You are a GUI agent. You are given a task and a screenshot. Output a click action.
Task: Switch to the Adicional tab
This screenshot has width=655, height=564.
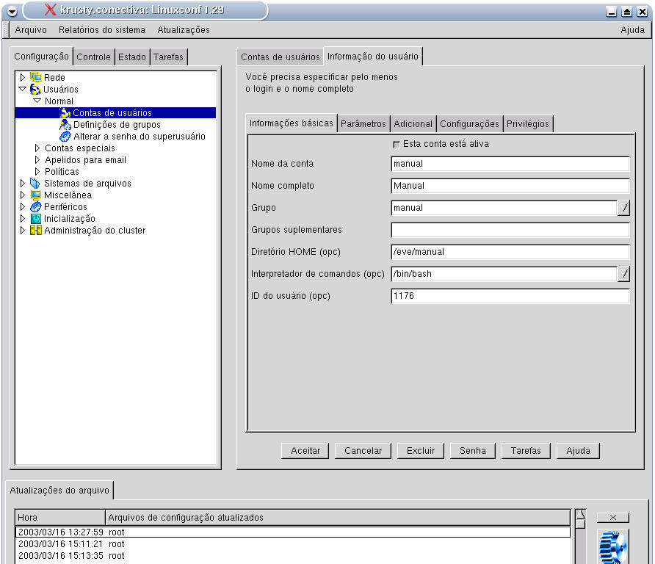pyautogui.click(x=413, y=123)
